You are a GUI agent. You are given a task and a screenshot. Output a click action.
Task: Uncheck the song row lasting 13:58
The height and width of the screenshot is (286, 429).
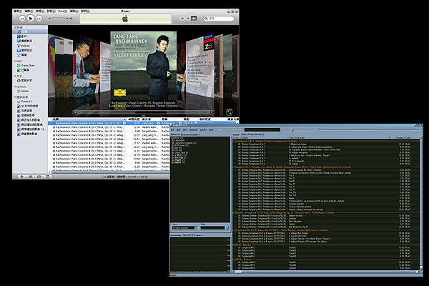54,159
